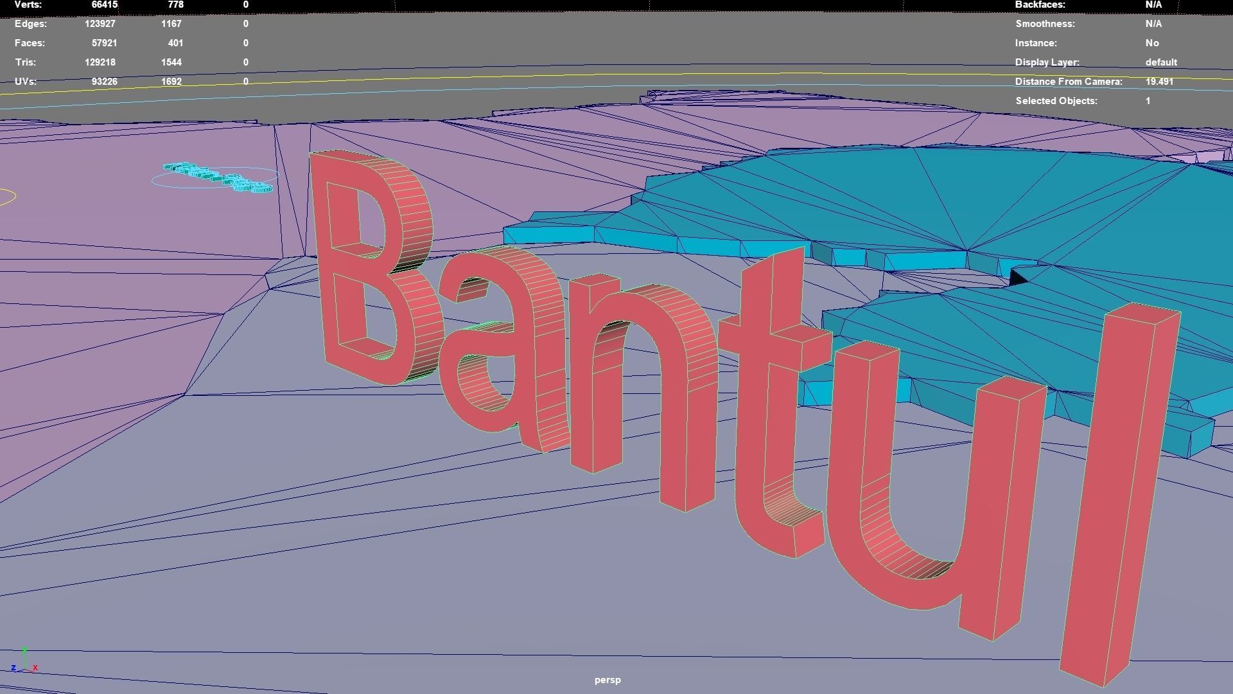Click the tris count 129218
The image size is (1233, 694).
(x=101, y=62)
